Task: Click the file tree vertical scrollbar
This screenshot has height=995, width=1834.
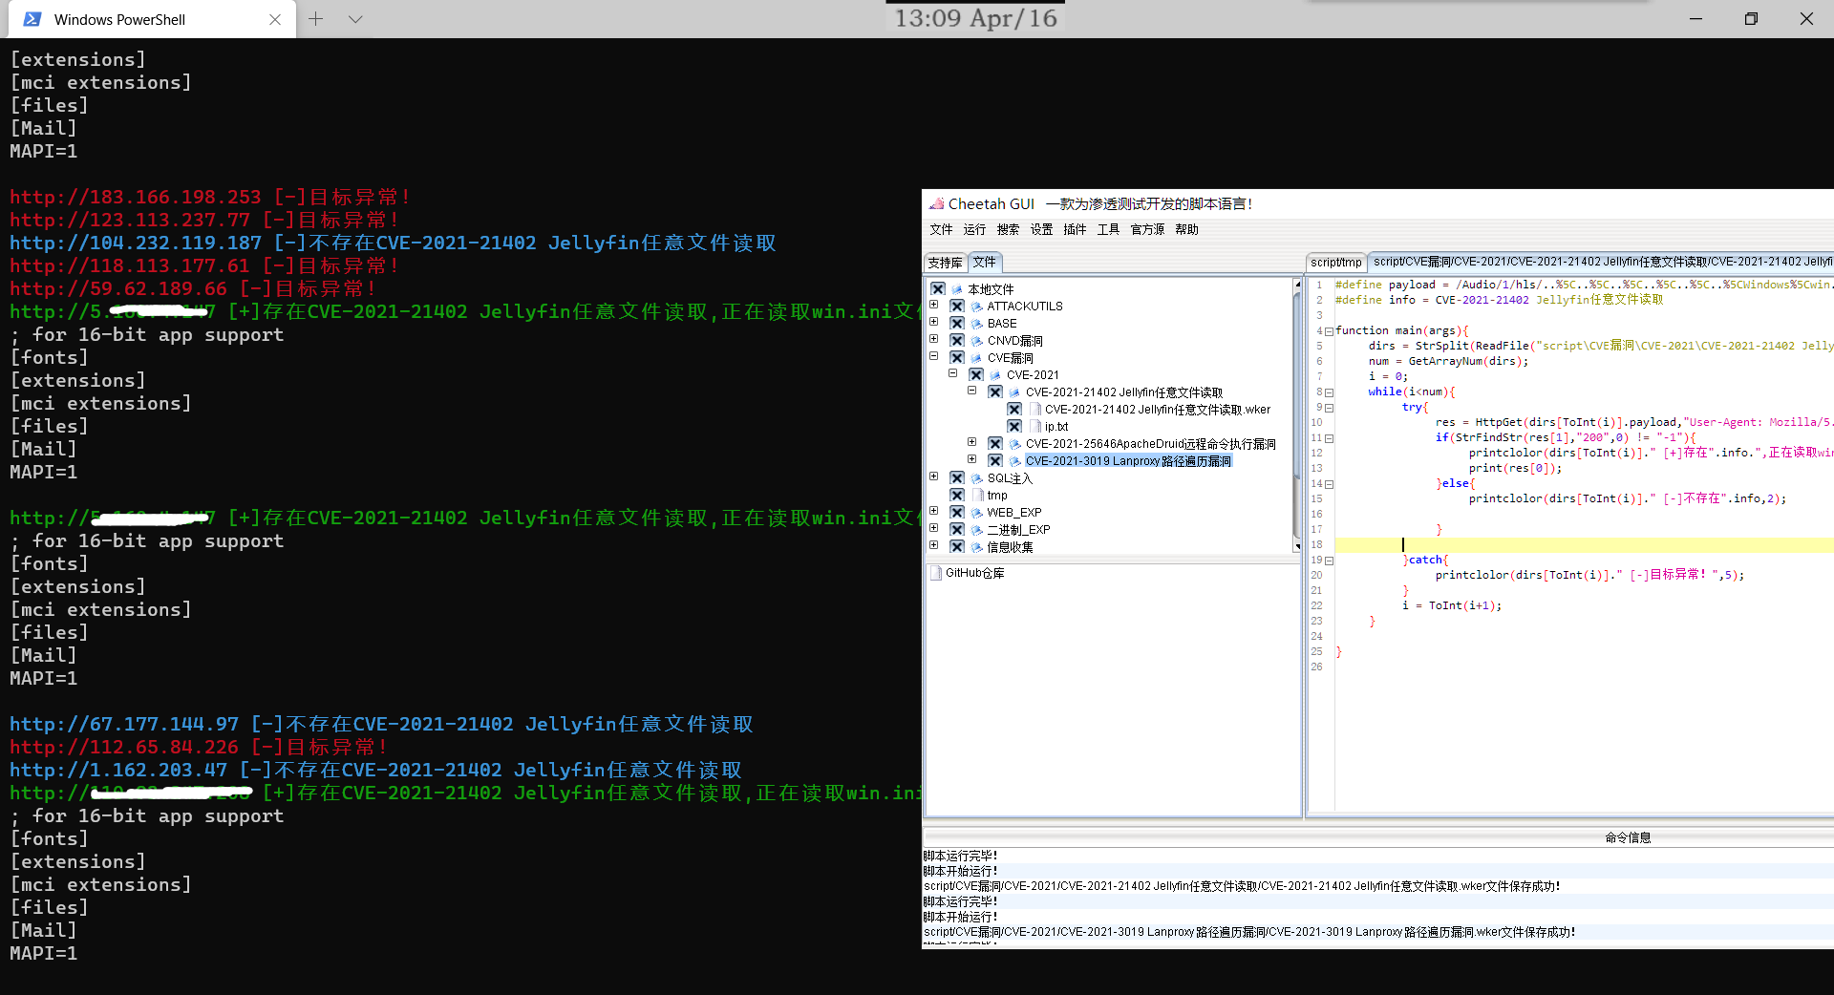Action: (1297, 415)
